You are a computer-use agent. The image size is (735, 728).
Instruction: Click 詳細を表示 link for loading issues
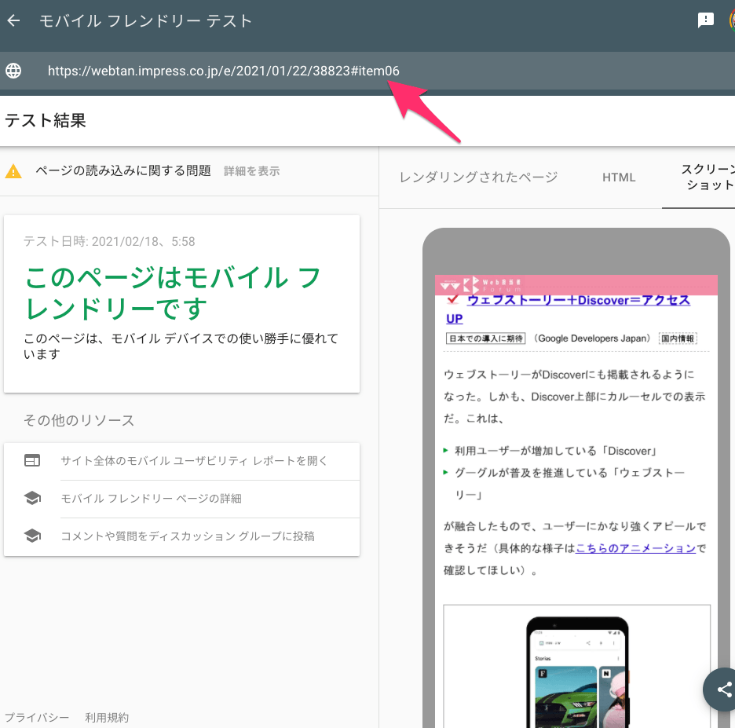pyautogui.click(x=252, y=171)
